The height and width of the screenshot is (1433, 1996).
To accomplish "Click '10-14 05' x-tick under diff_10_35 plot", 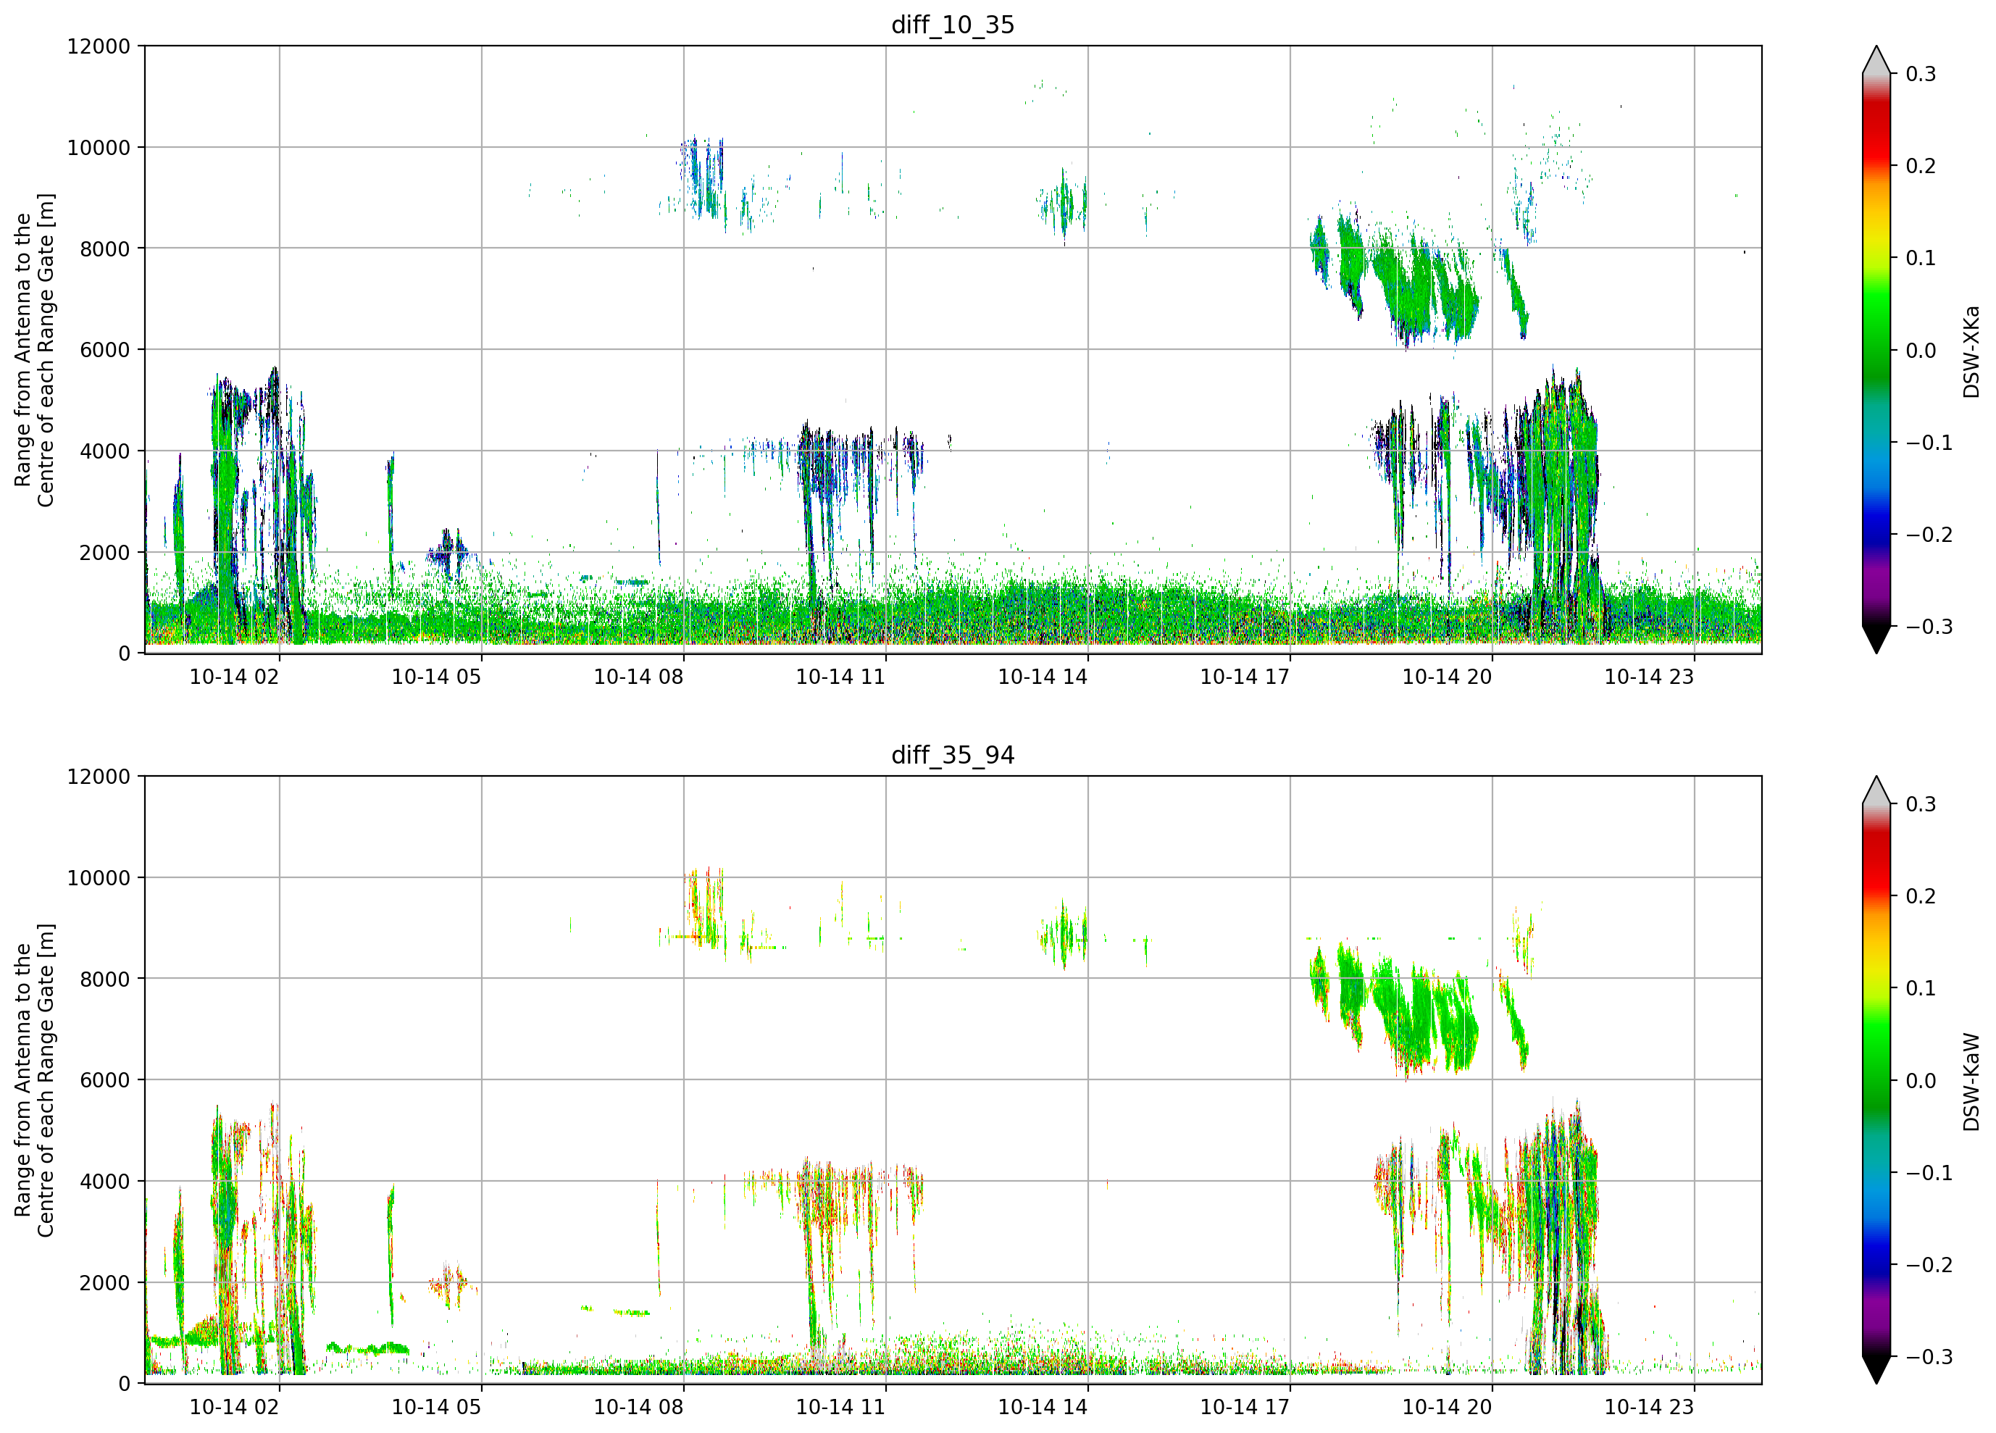I will pos(437,677).
